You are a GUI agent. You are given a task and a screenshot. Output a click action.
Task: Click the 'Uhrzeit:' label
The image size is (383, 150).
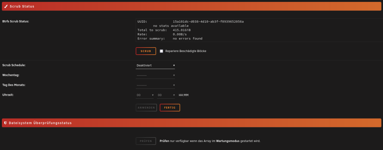8,95
